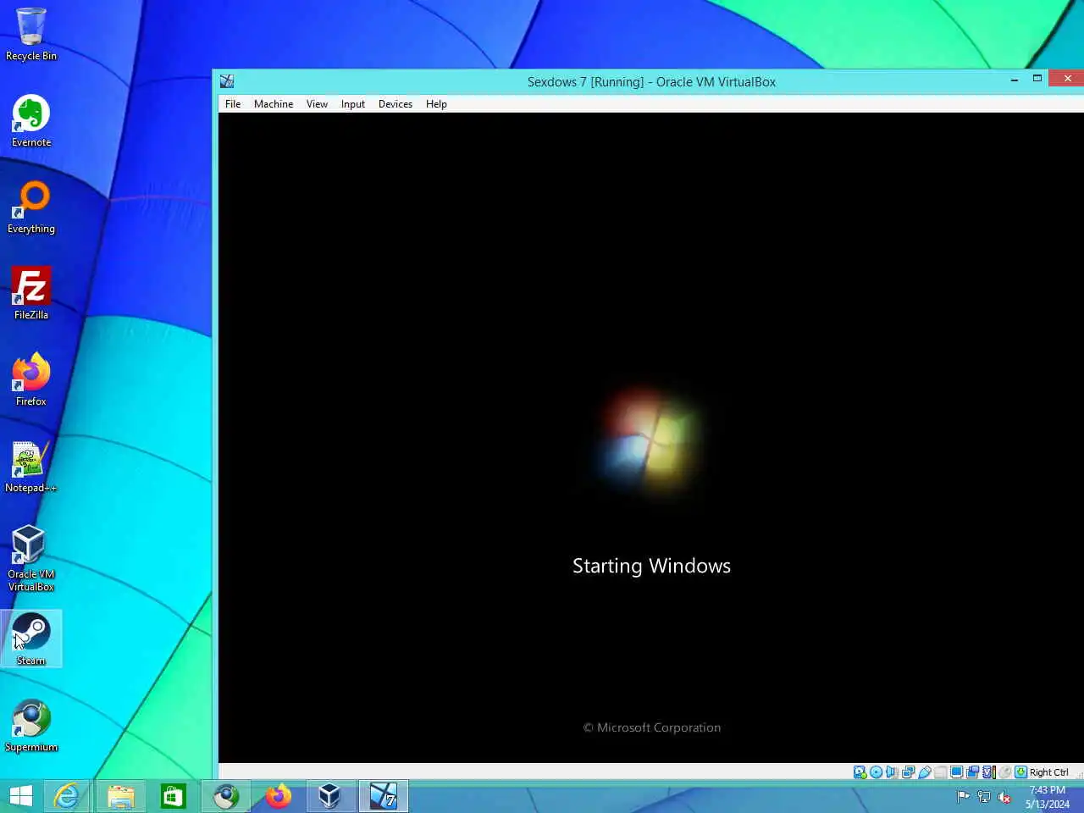Select the FileZilla desktop shortcut
1084x813 pixels.
[x=31, y=294]
